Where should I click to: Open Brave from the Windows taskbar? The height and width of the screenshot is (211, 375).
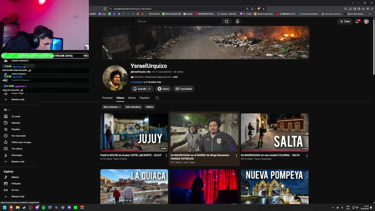11,207
